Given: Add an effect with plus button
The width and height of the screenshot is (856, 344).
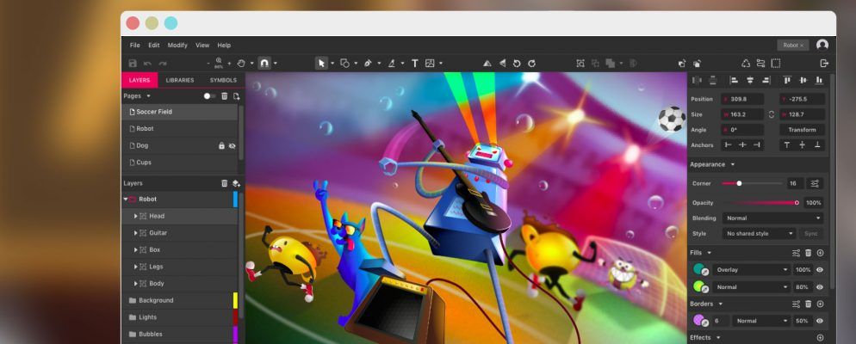Looking at the screenshot, I should [820, 338].
